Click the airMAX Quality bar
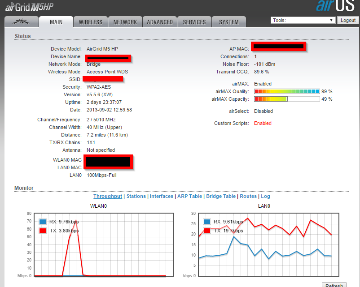This screenshot has height=287, width=360. pos(287,91)
